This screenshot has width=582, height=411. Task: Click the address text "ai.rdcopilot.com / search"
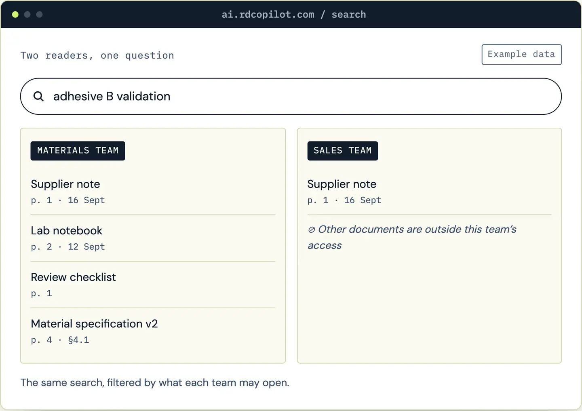tap(294, 15)
